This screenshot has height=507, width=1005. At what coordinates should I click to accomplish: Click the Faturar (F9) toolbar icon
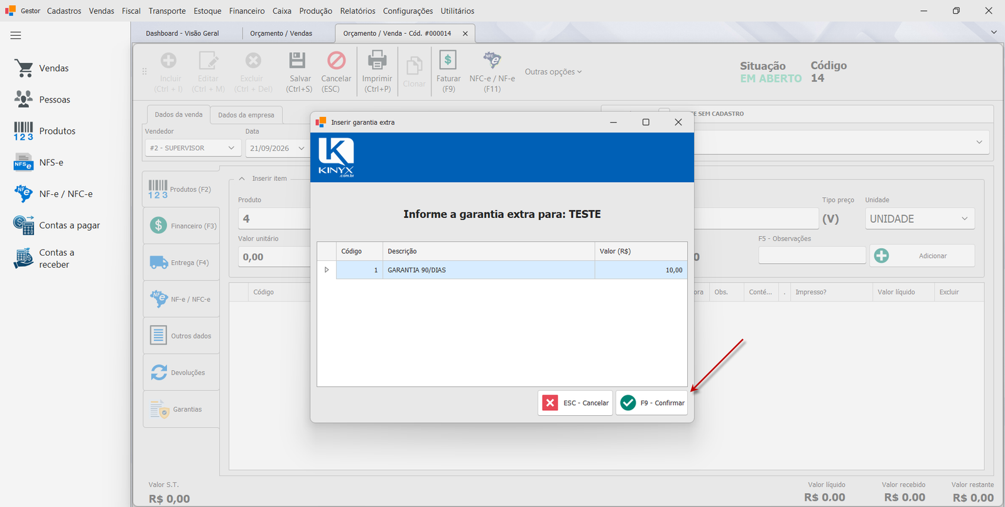pos(448,61)
